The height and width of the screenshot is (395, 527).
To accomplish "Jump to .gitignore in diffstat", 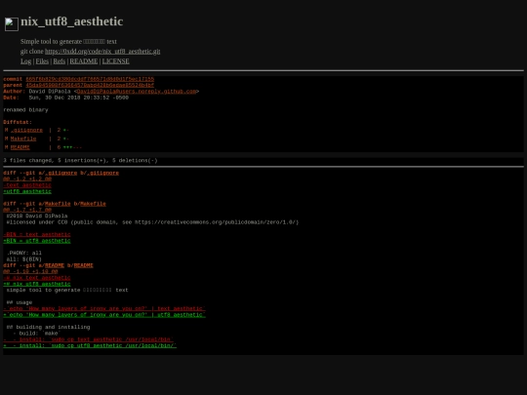I will [x=26, y=130].
